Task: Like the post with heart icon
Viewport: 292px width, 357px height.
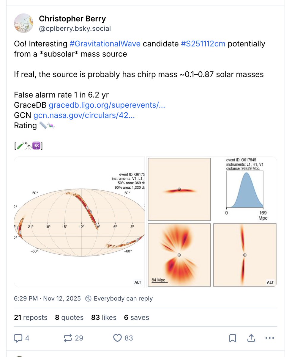Action: pos(118,338)
